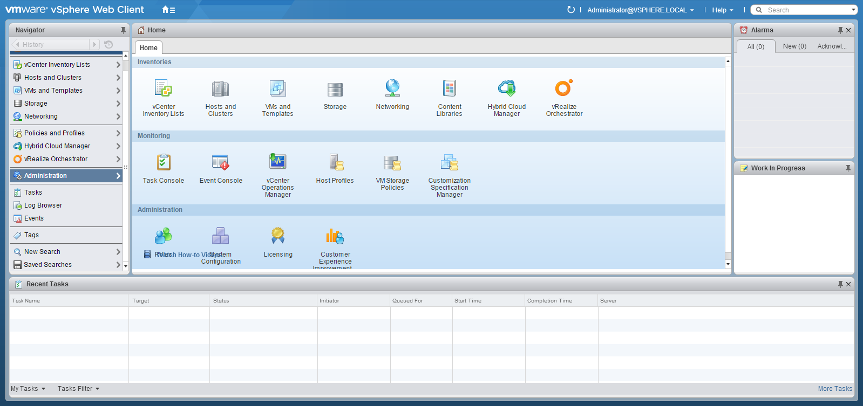Open Host Profiles monitoring icon
The height and width of the screenshot is (406, 863).
335,162
